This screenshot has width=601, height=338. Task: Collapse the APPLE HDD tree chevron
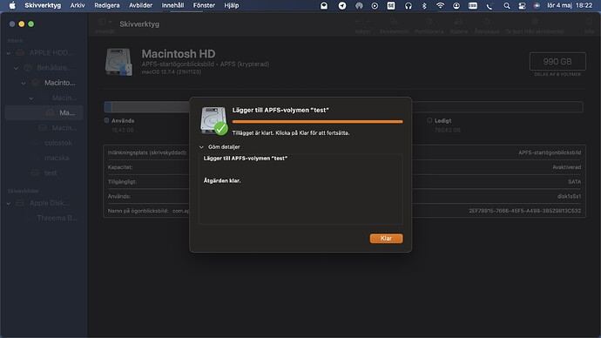point(9,53)
